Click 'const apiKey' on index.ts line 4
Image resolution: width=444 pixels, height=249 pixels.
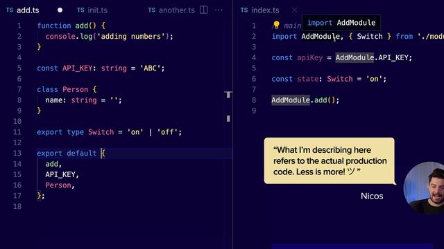click(297, 58)
